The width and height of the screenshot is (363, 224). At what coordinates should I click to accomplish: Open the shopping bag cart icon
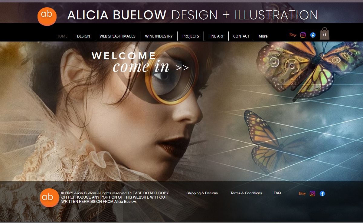click(x=324, y=34)
